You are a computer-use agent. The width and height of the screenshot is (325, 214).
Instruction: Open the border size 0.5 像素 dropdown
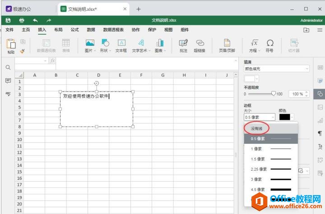point(260,117)
